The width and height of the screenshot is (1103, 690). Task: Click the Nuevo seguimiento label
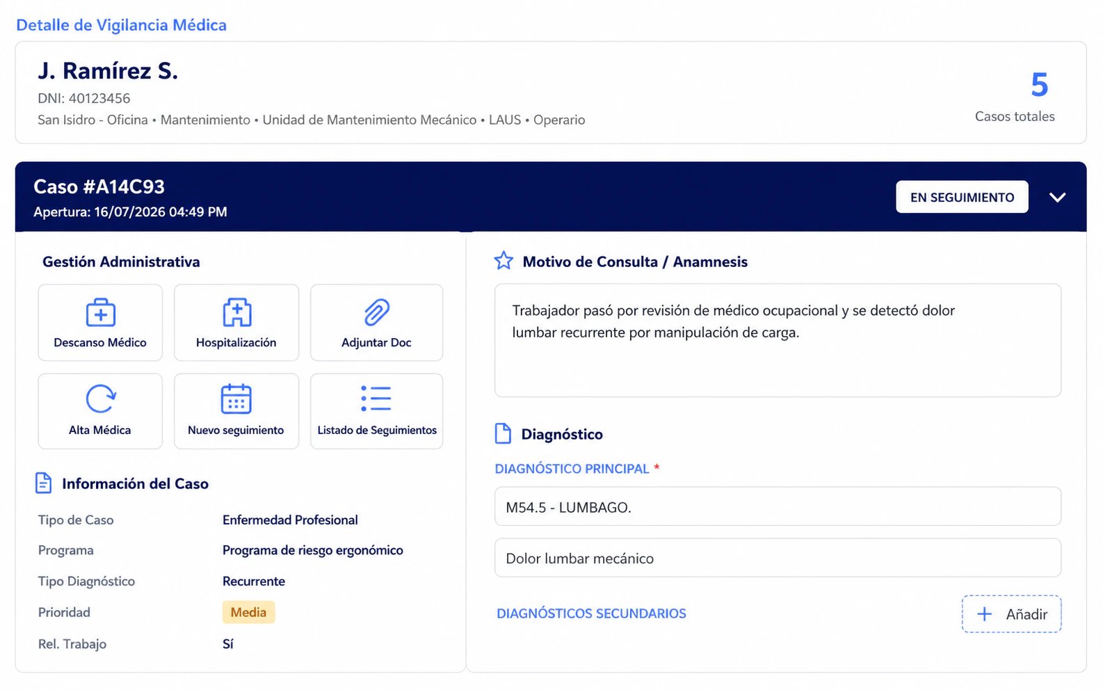pyautogui.click(x=236, y=430)
